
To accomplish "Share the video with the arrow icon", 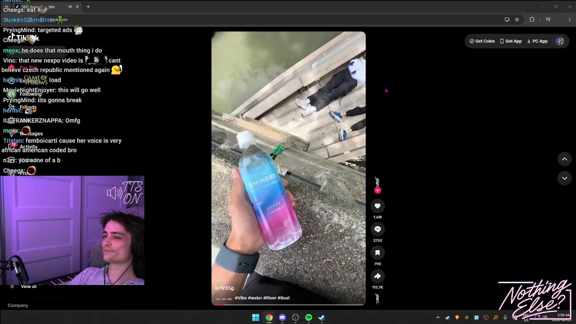I will click(378, 276).
